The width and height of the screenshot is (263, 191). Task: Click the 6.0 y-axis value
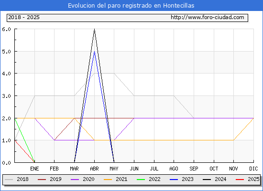tap(6, 29)
